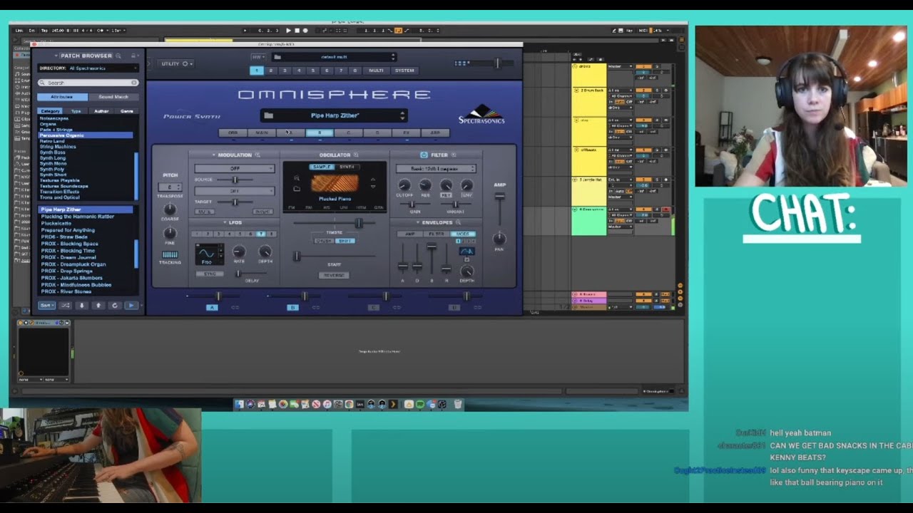Screen dimensions: 913x513
Task: Select the MODS envelope tab
Action: tap(464, 234)
